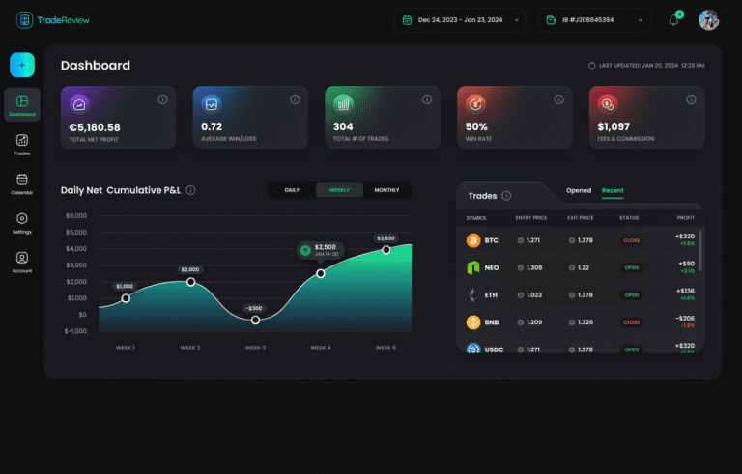Click the TradeReview logo link
The width and height of the screenshot is (742, 474).
(x=55, y=19)
